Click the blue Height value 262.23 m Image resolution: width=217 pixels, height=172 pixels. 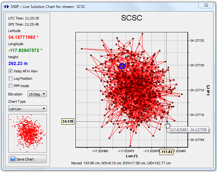click(18, 63)
